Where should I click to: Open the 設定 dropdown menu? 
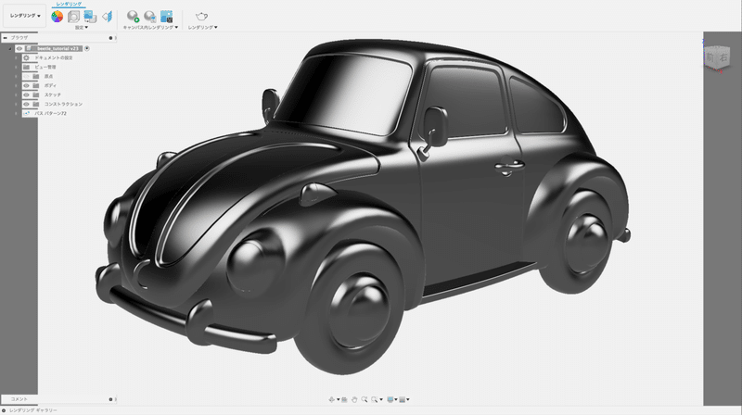click(82, 28)
